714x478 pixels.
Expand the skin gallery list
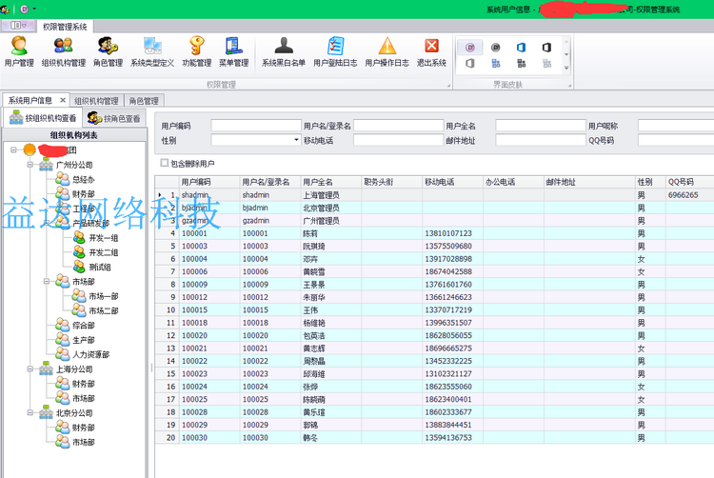coord(566,68)
